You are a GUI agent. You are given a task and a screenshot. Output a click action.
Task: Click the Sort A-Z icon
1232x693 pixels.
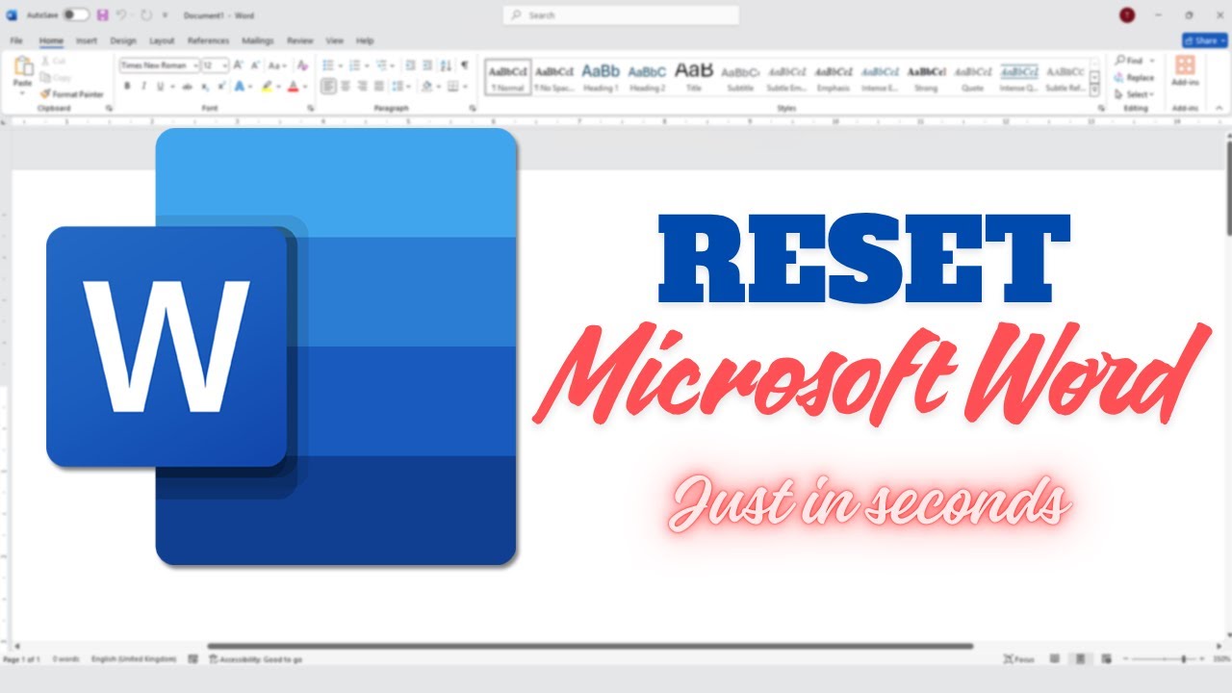pos(446,65)
